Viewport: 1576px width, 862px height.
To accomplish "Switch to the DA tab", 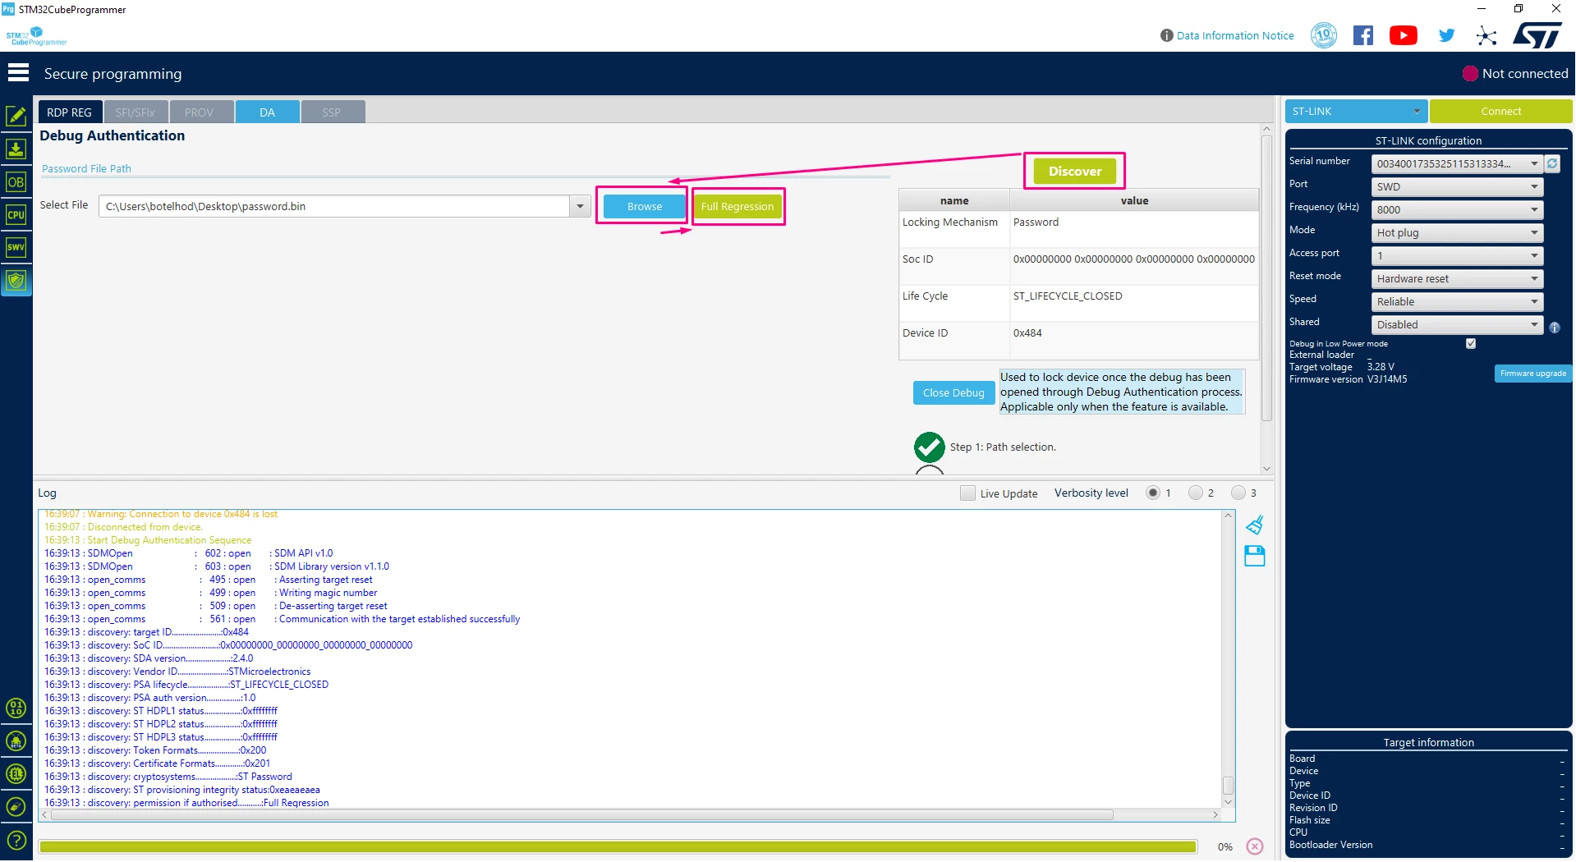I will tap(267, 112).
